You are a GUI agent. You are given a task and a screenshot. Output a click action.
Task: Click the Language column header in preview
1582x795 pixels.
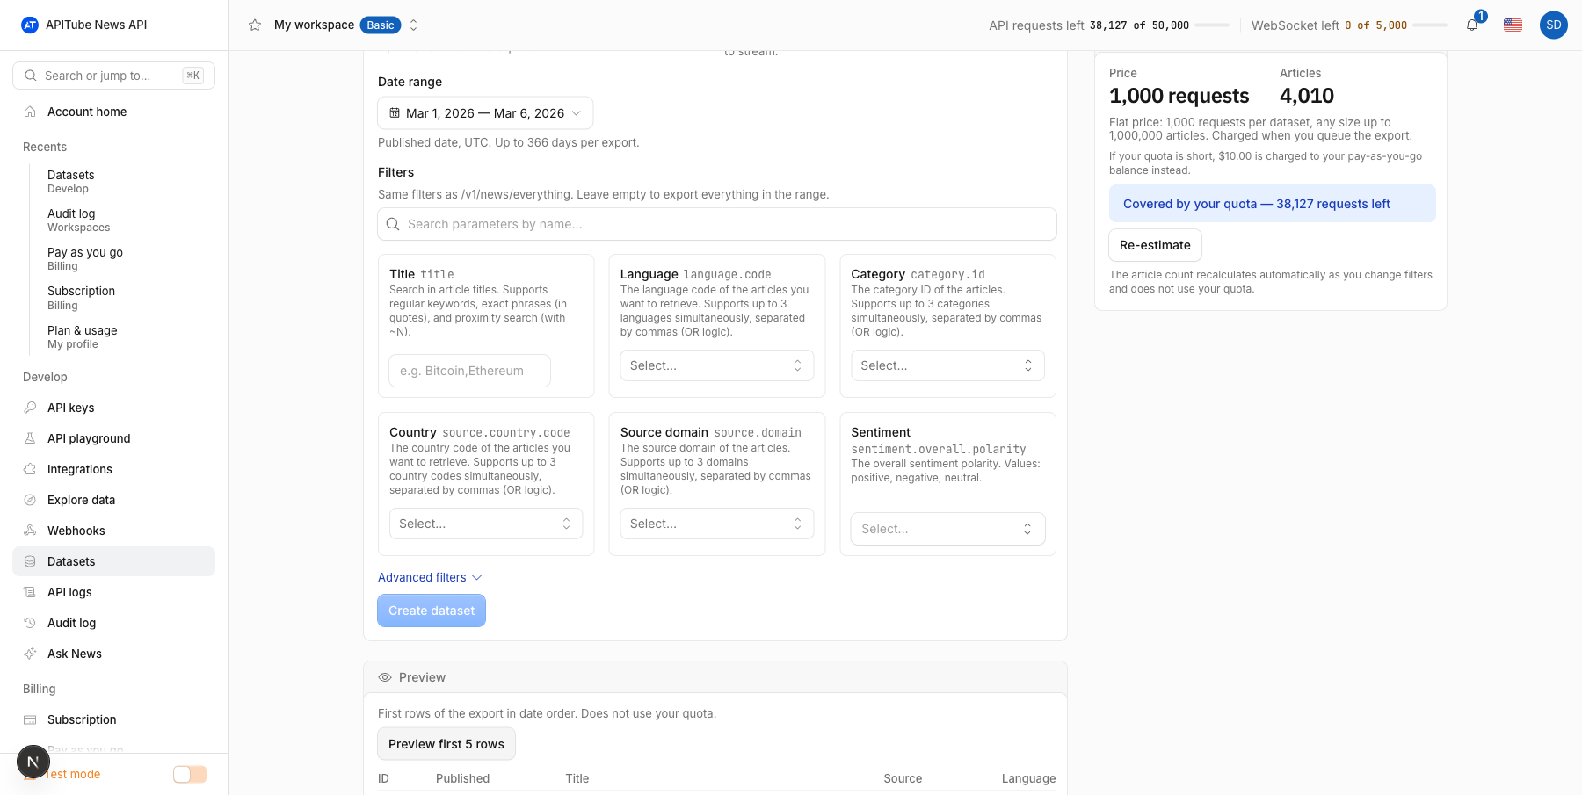pos(1028,778)
